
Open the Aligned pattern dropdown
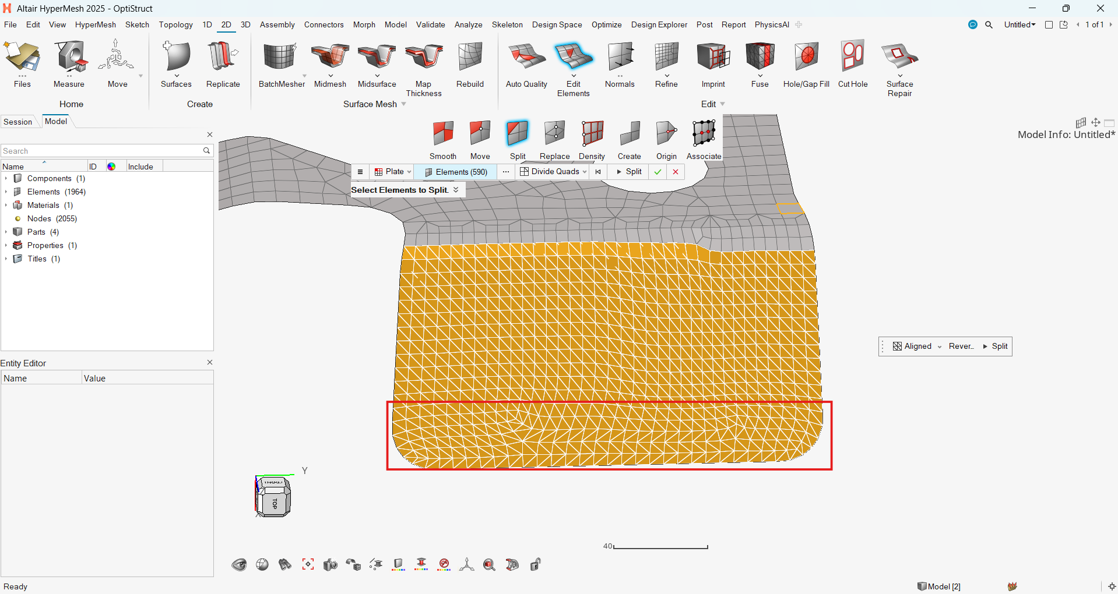pos(917,346)
